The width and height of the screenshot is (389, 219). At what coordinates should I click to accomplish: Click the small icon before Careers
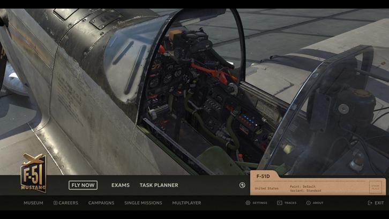coord(55,203)
